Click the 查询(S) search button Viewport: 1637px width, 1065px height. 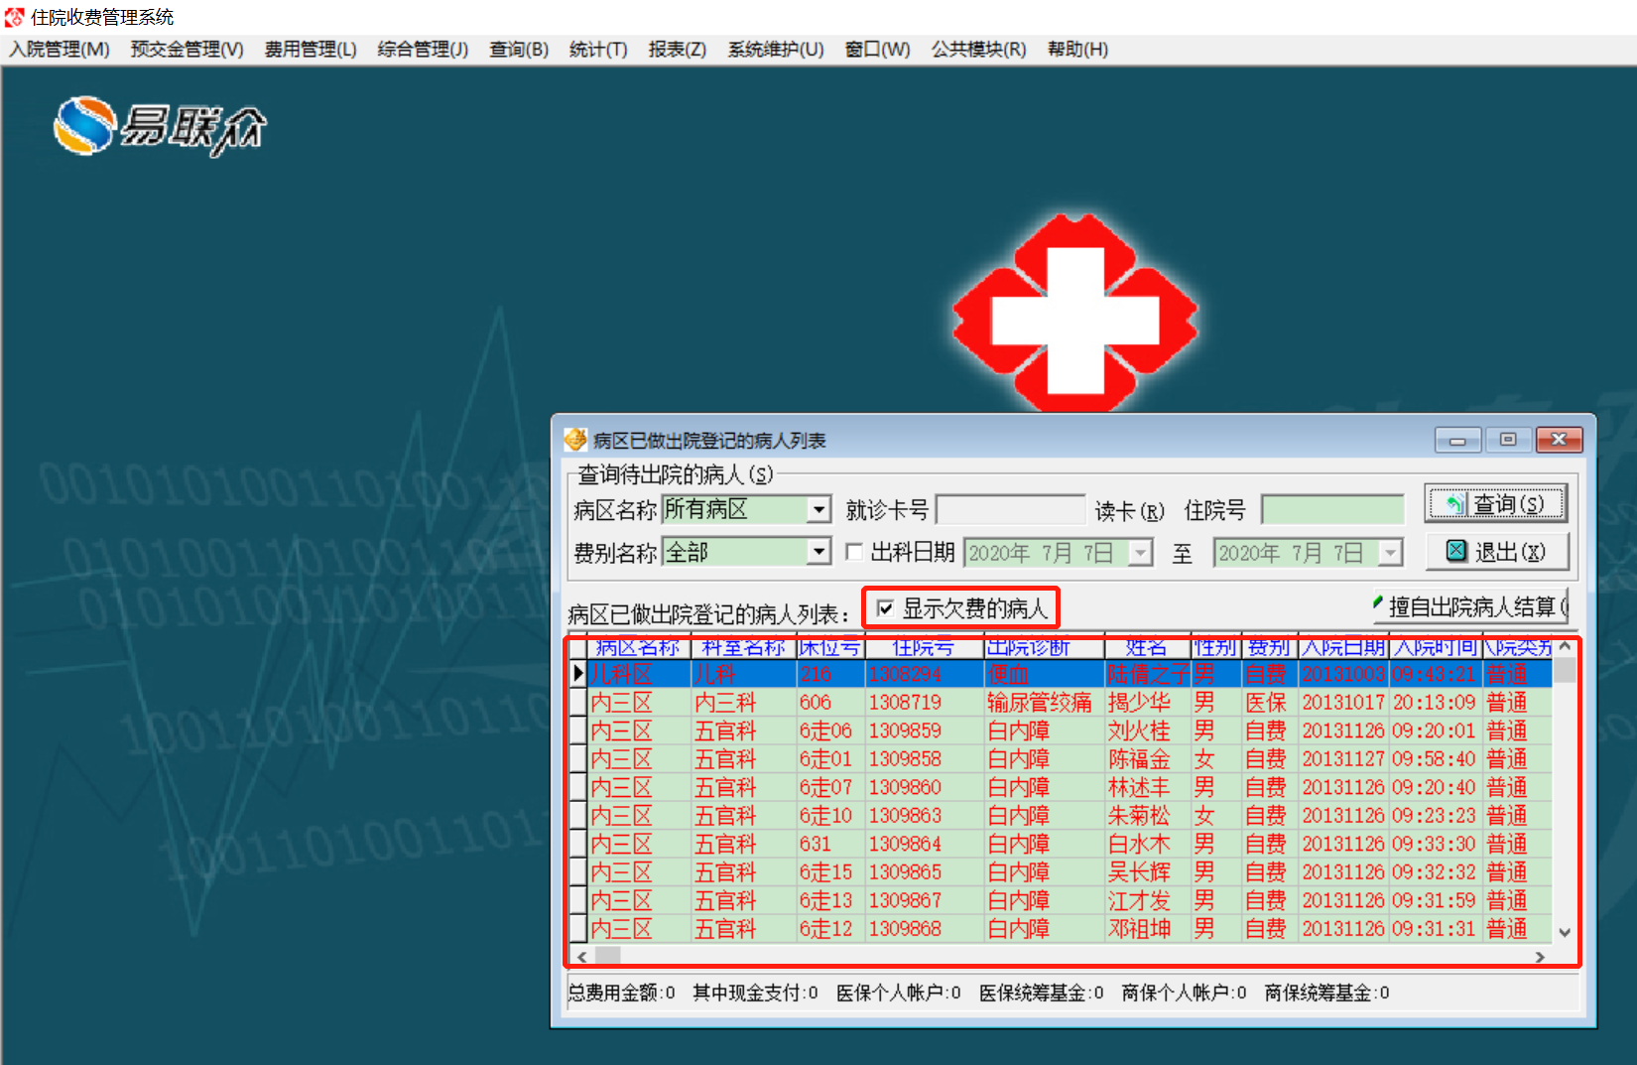[x=1496, y=504]
